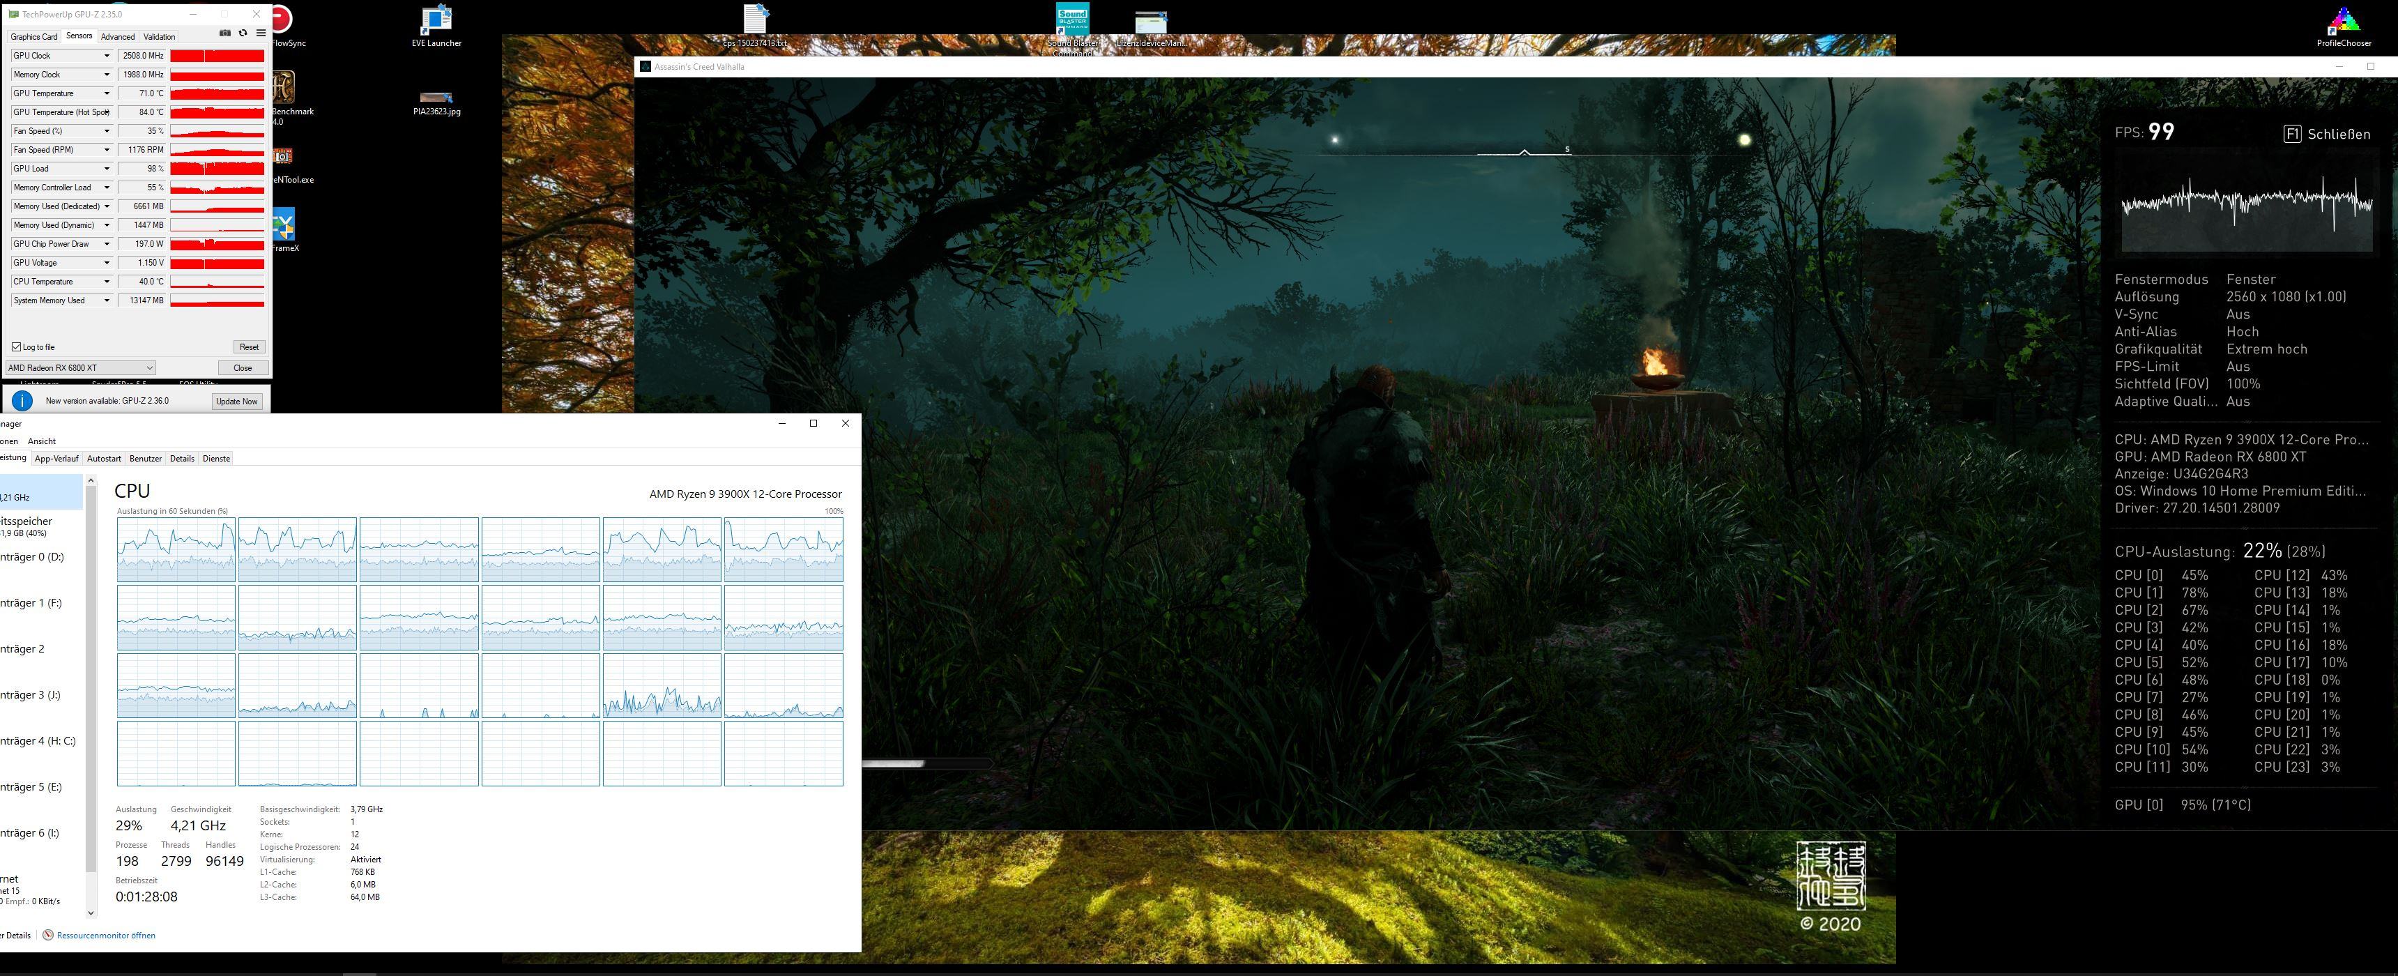This screenshot has height=976, width=2398.
Task: Open the Benutzer tab in Task Manager
Action: point(145,458)
